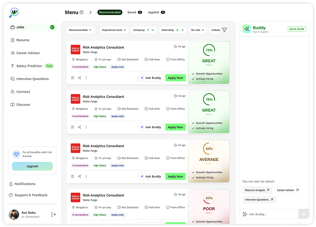Expand the On-site filter dropdown
The image size is (316, 227).
pyautogui.click(x=197, y=30)
